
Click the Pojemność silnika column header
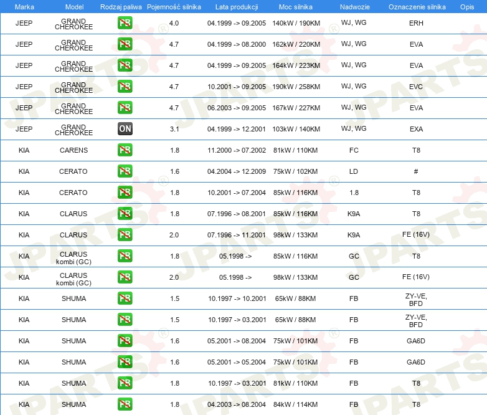click(174, 7)
